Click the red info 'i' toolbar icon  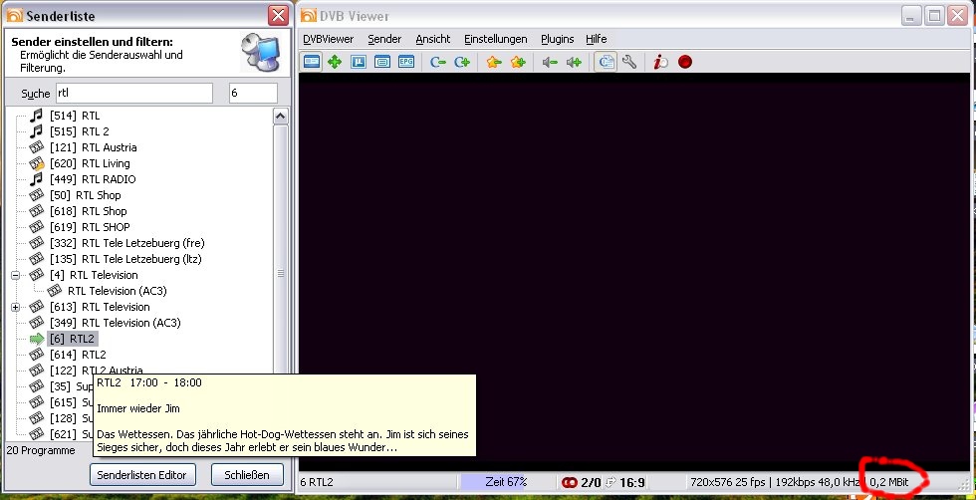pyautogui.click(x=659, y=62)
